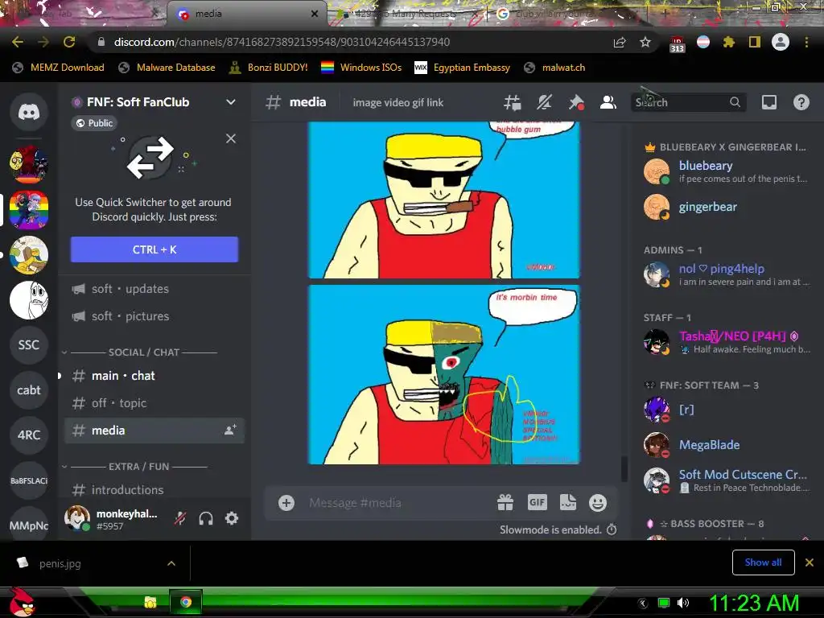Click the Search field in Discord

(689, 102)
